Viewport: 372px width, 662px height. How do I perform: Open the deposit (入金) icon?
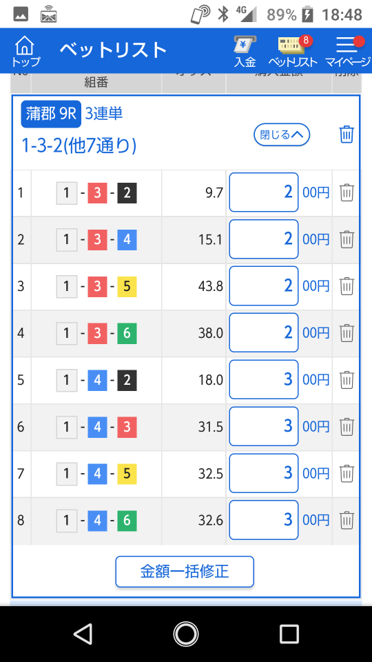pos(245,51)
